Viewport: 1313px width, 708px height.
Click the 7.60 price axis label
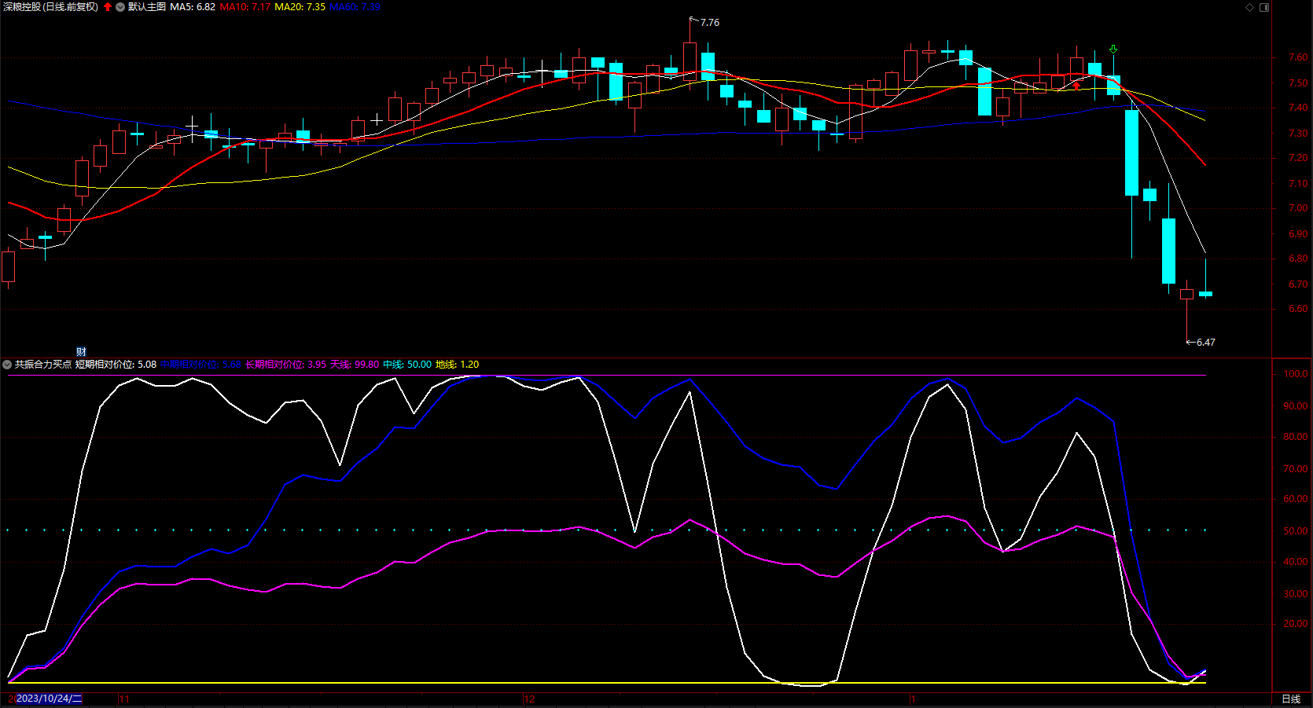click(x=1298, y=57)
